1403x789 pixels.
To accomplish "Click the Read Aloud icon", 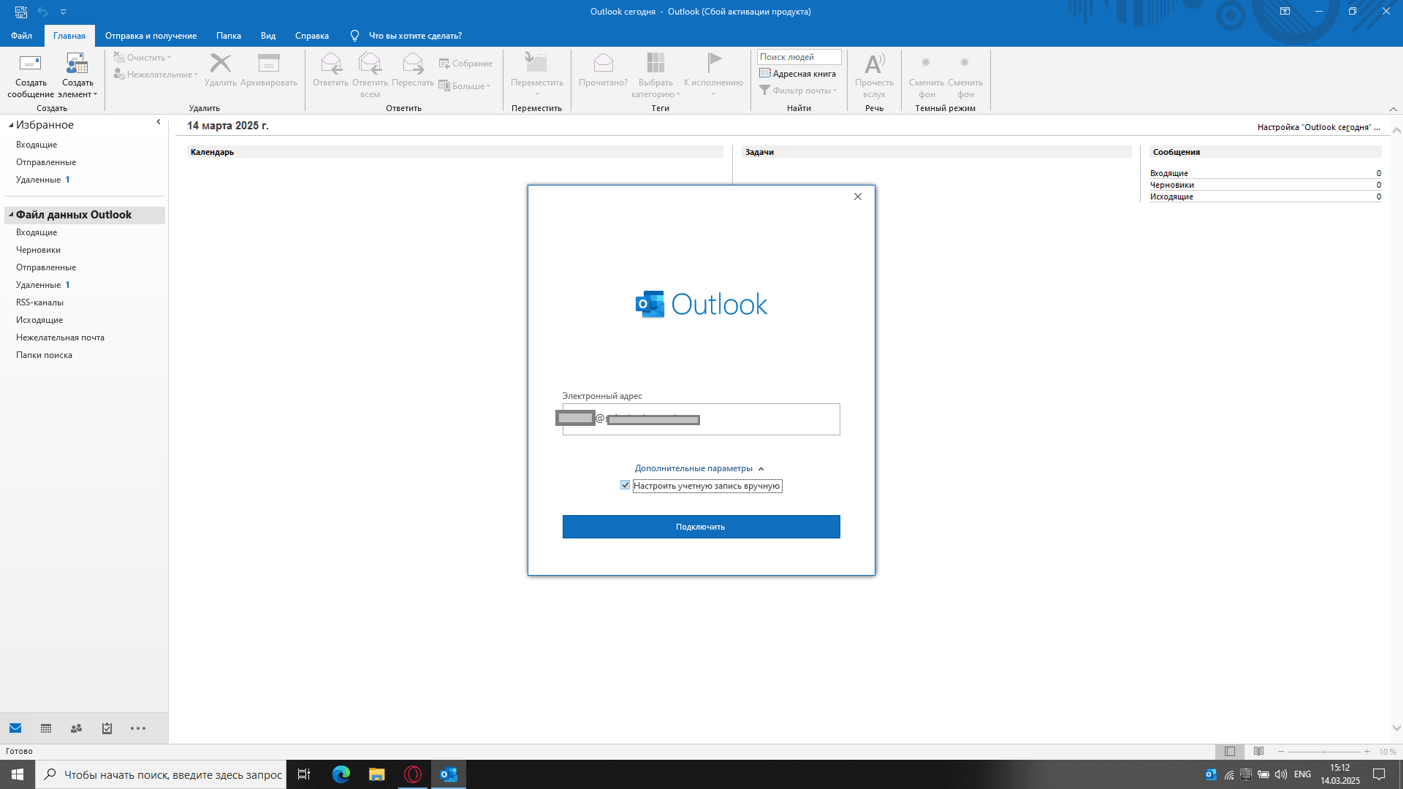I will (874, 64).
